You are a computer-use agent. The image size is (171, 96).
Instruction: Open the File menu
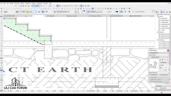click(x=1, y=3)
